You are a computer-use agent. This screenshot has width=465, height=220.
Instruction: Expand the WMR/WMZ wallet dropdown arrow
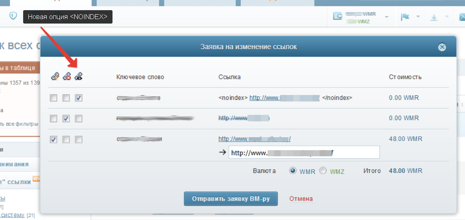tap(386, 17)
